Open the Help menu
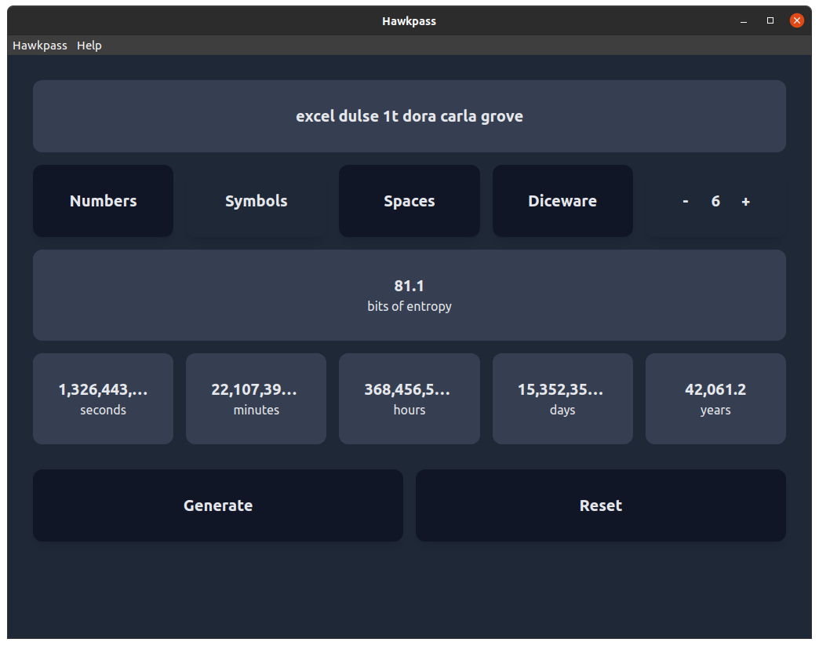Screen dimensions: 819x646 [x=89, y=46]
